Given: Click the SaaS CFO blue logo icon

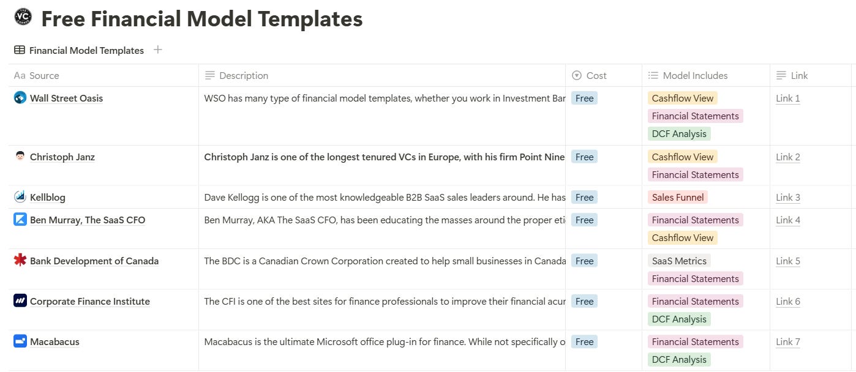Looking at the screenshot, I should pos(20,220).
